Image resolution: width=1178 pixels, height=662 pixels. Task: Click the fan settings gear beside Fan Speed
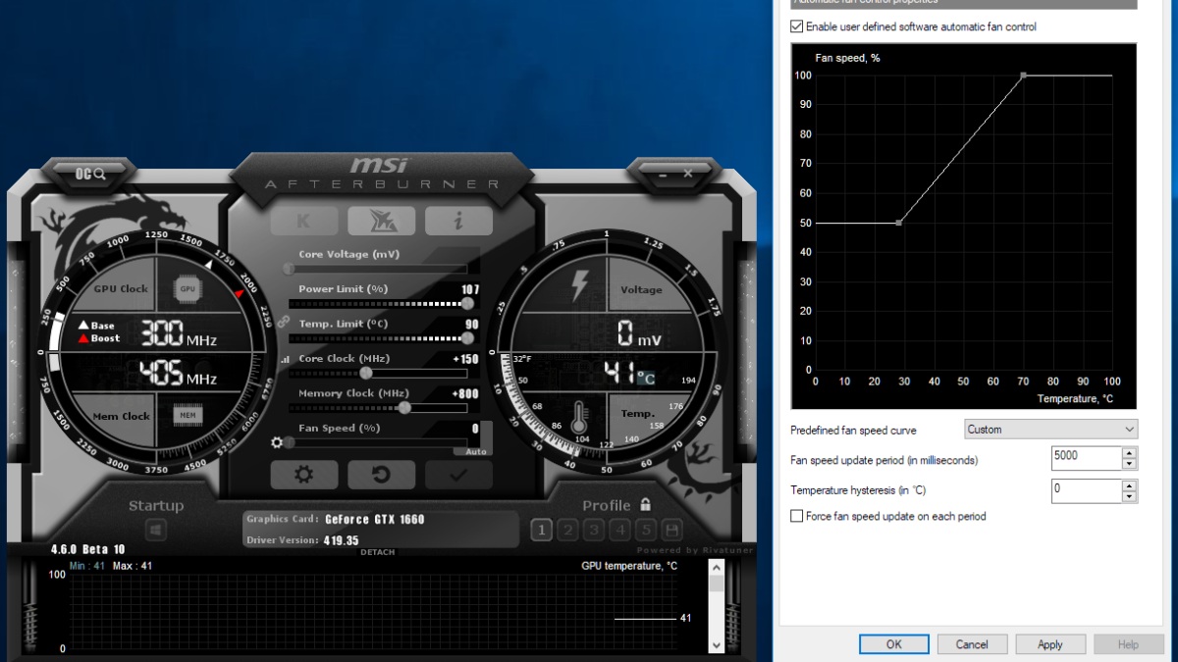point(277,442)
